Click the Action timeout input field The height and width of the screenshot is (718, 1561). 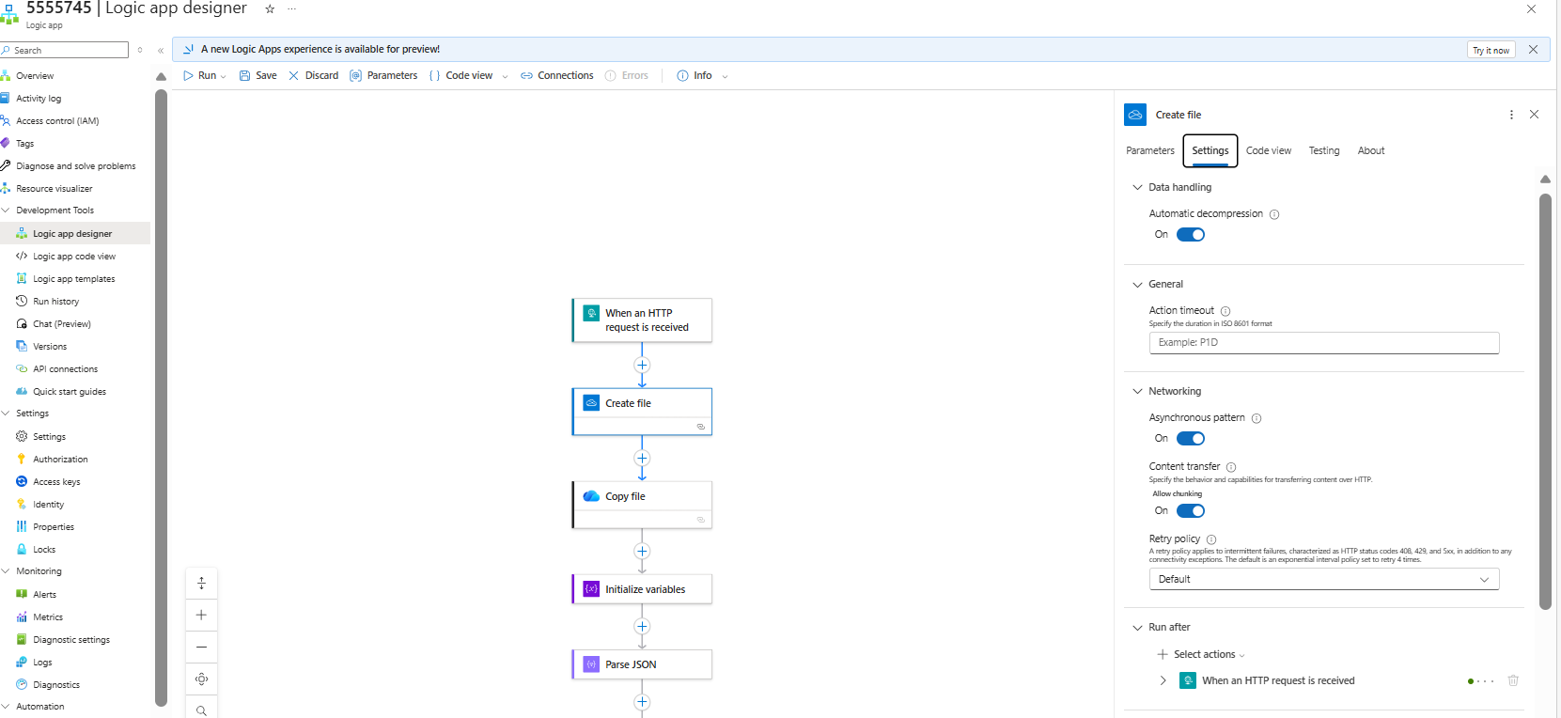pyautogui.click(x=1324, y=343)
